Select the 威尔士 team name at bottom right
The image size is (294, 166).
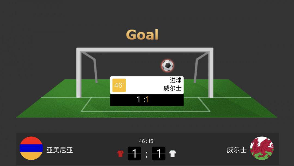pos(237,150)
